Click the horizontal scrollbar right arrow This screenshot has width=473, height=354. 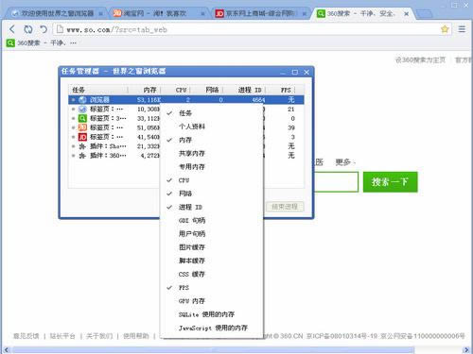click(x=466, y=349)
